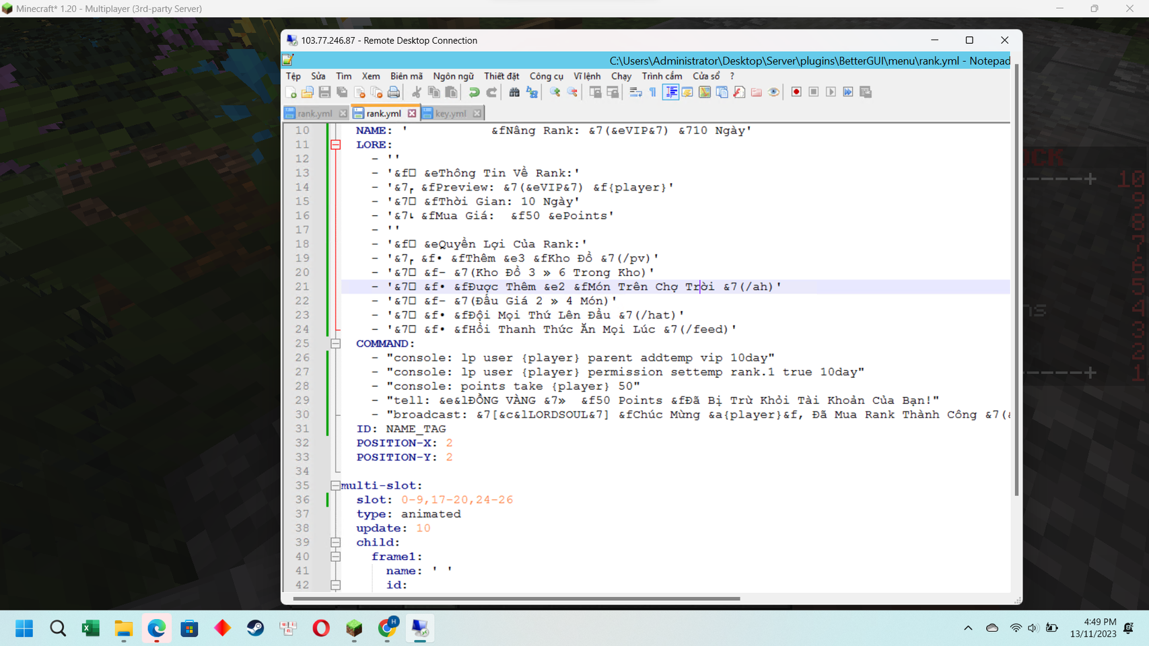The height and width of the screenshot is (646, 1149).
Task: Collapse the COMMAND block fold marker
Action: [335, 343]
